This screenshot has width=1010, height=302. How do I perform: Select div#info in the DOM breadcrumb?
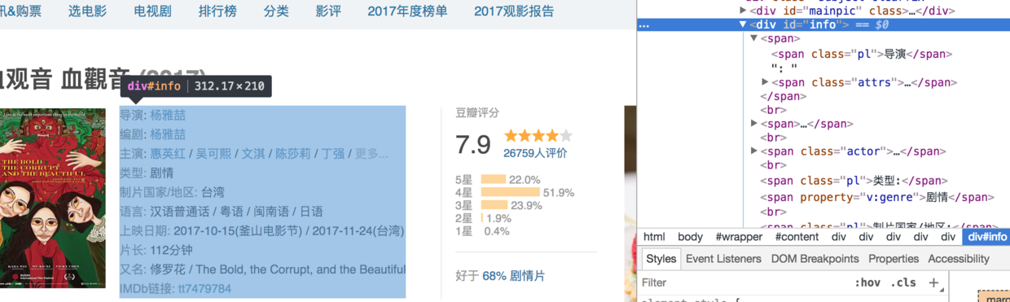(x=987, y=237)
